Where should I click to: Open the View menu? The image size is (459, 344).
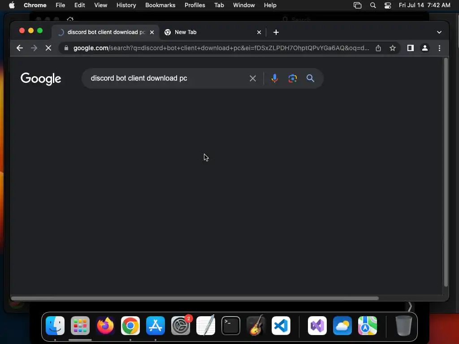point(101,5)
